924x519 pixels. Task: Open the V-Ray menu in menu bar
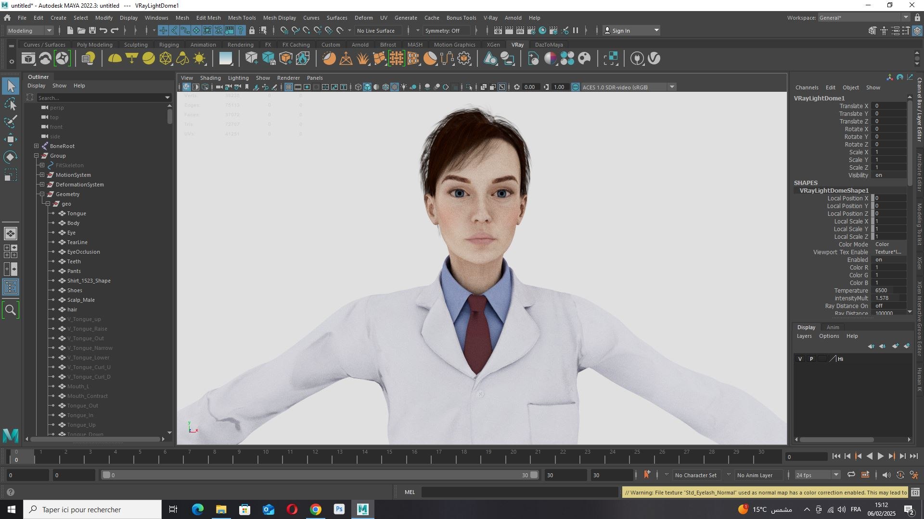(x=490, y=18)
